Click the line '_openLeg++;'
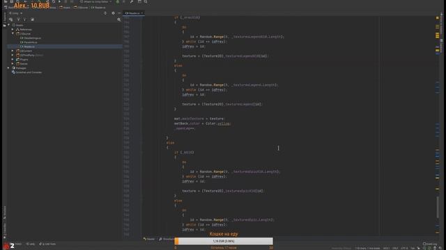Viewport: 446px width, 250px height. [185, 128]
